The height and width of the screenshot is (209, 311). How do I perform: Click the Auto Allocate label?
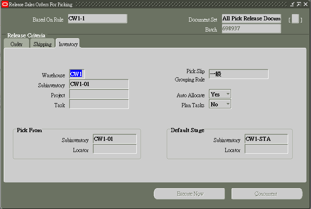[x=190, y=96]
